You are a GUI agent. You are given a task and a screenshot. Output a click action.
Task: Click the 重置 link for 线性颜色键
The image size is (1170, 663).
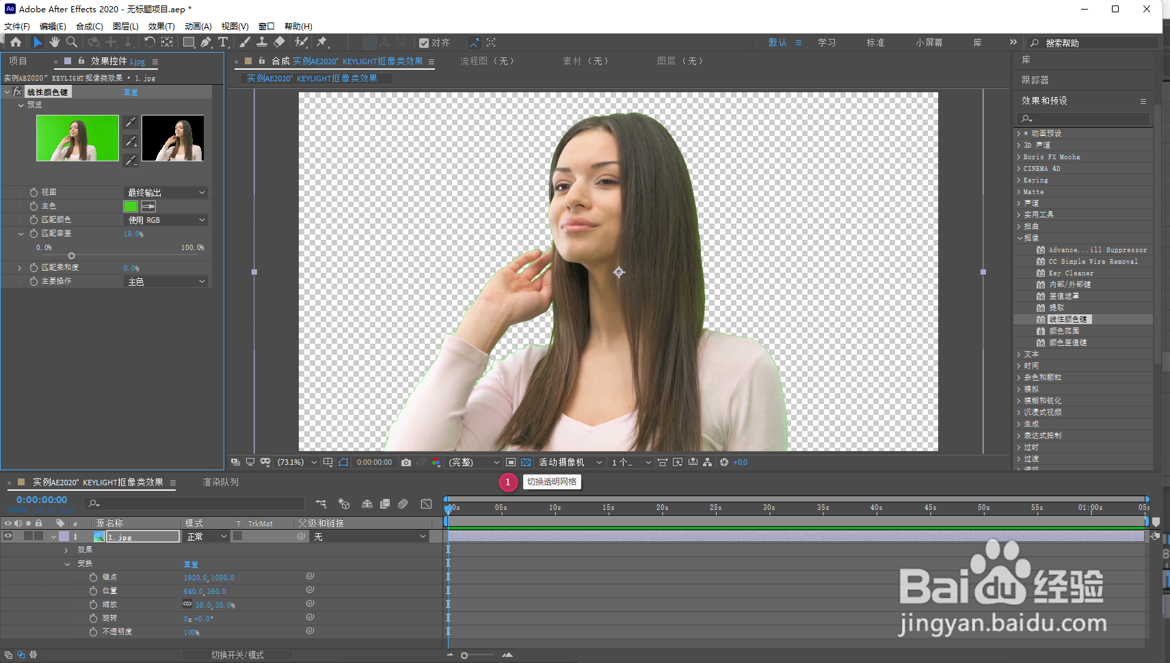pos(131,92)
